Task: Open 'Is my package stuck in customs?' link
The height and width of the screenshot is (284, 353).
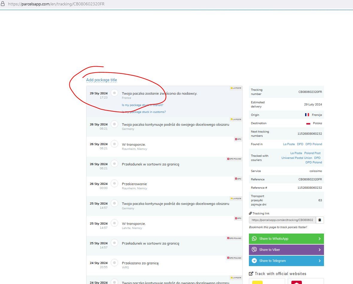Action: pos(144,112)
